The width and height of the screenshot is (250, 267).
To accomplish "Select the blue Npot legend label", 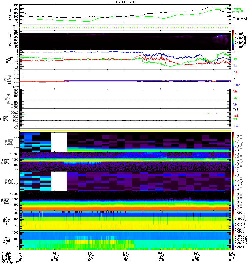I will [236, 85].
